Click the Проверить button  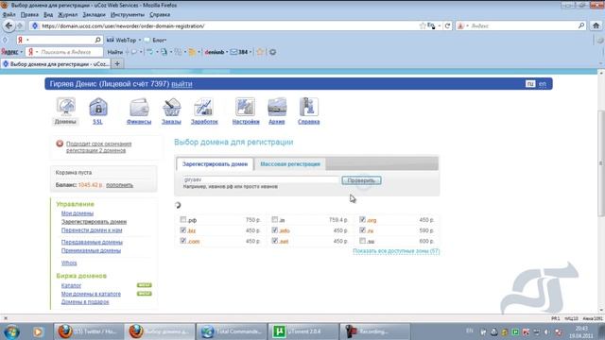361,180
